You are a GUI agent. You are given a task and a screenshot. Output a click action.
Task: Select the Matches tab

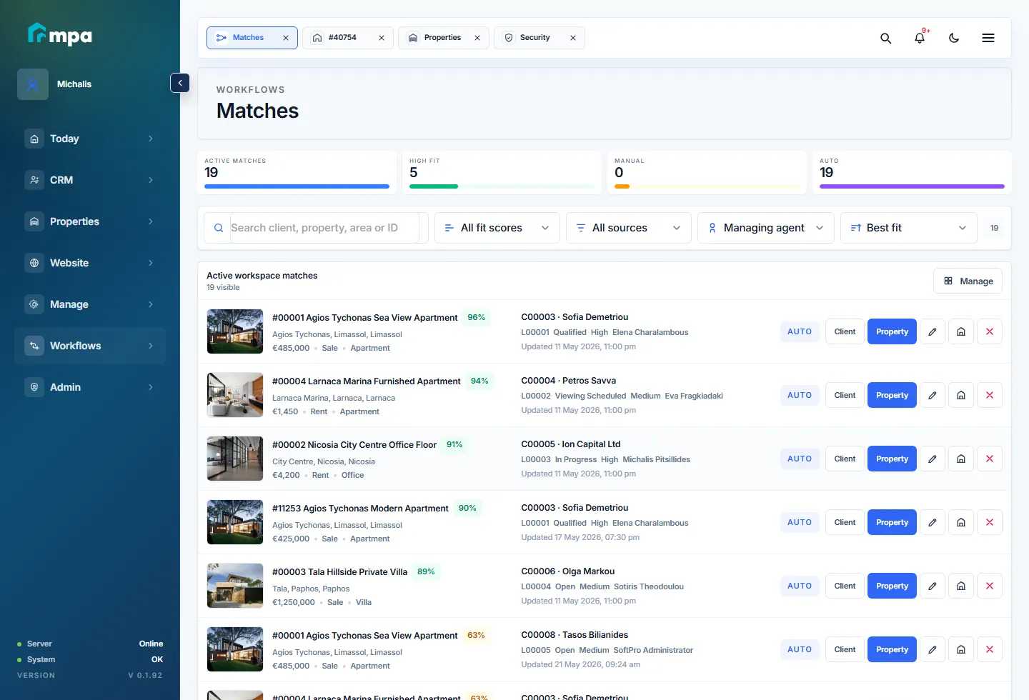click(x=252, y=38)
